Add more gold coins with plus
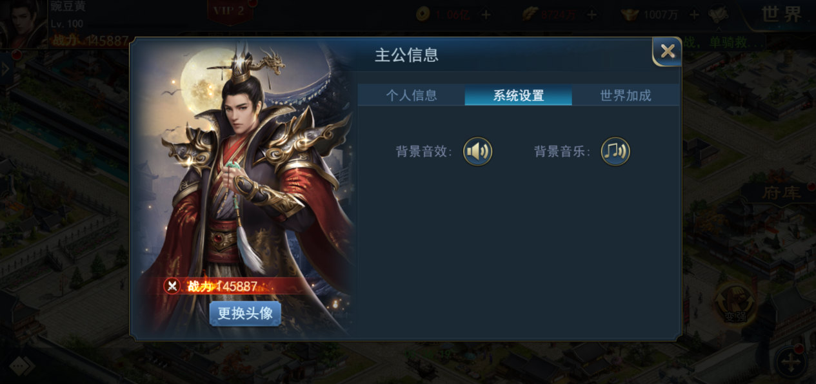This screenshot has height=384, width=816. [486, 14]
